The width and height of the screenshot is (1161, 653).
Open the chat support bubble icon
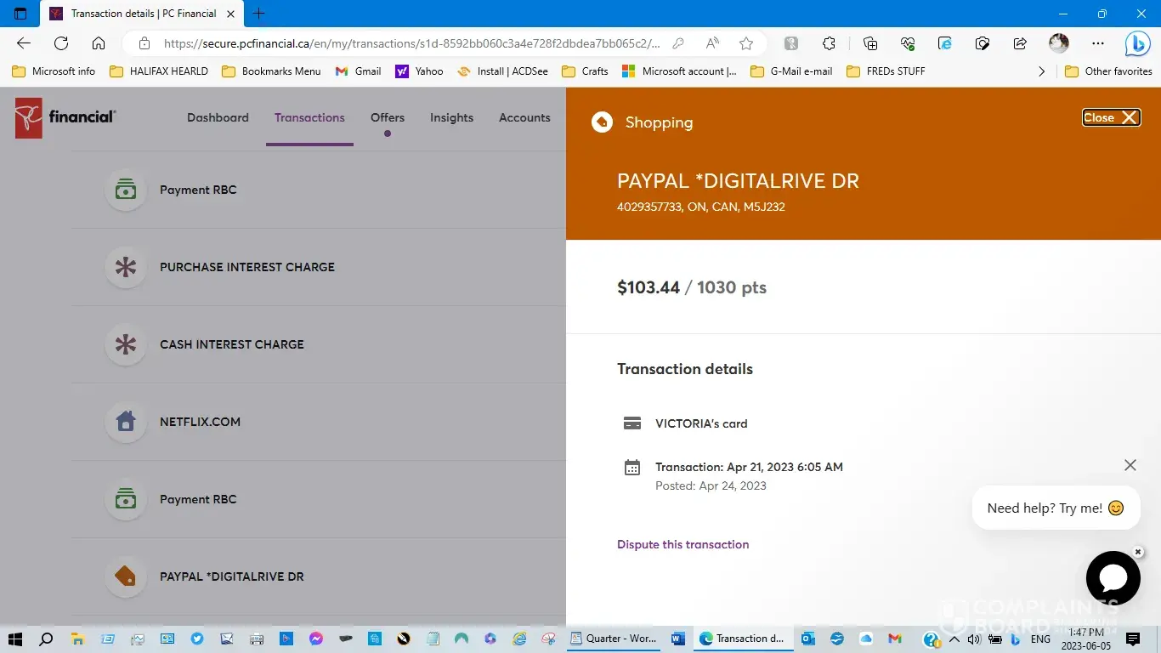click(1113, 578)
